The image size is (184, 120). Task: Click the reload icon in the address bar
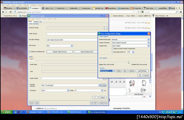pos(138,12)
